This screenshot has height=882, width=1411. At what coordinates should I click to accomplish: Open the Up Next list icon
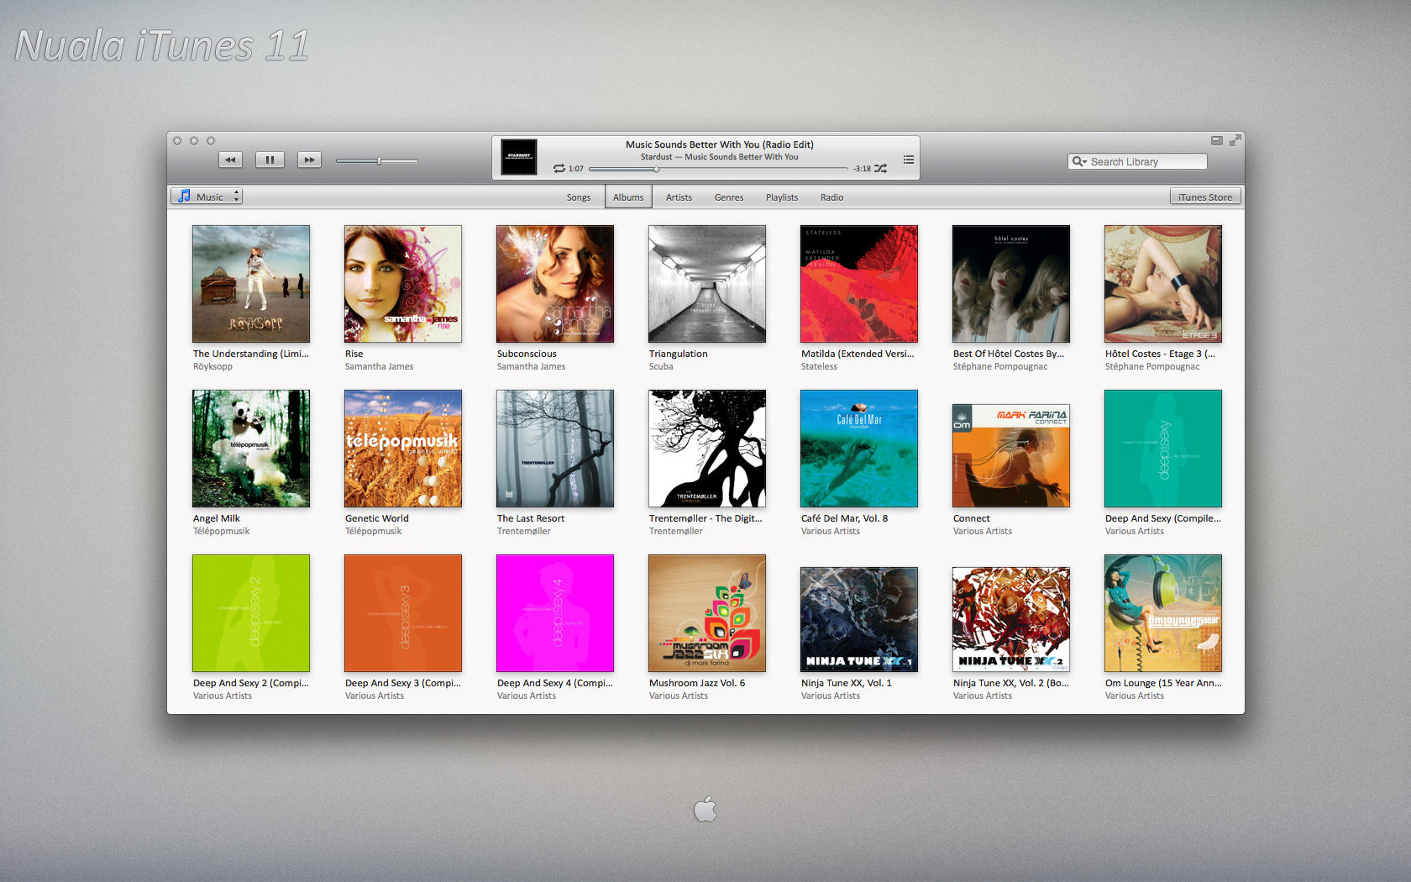[909, 160]
